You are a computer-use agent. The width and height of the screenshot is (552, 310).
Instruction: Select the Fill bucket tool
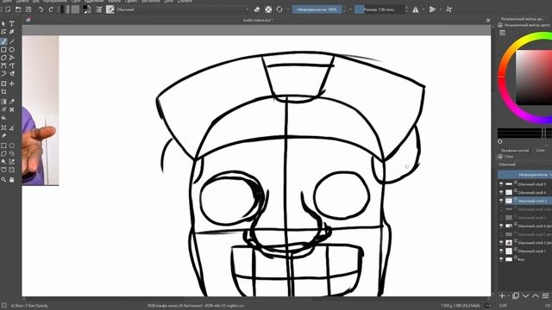pyautogui.click(x=3, y=118)
